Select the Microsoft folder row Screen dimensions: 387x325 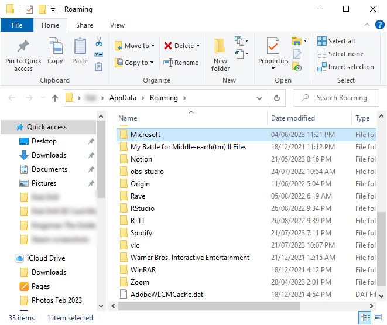246,135
